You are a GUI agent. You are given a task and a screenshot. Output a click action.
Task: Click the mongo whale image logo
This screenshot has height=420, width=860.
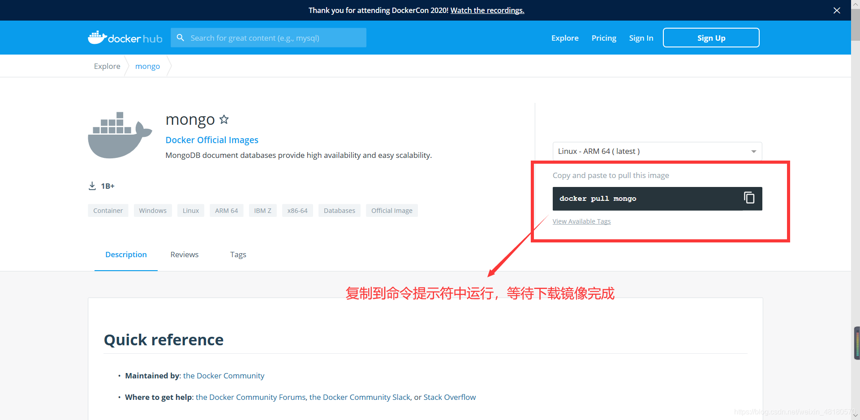click(120, 135)
